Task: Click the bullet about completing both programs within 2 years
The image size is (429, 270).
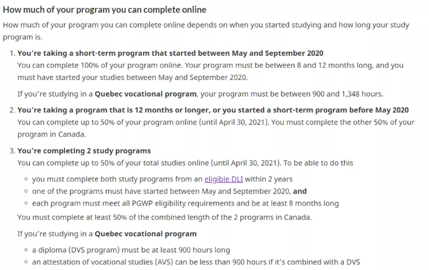Action: tap(162, 179)
